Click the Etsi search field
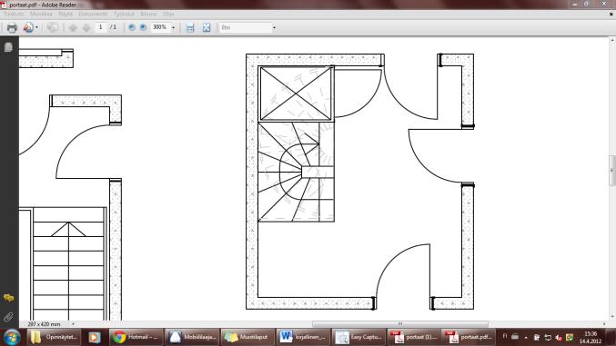This screenshot has height=346, width=616. click(x=245, y=27)
